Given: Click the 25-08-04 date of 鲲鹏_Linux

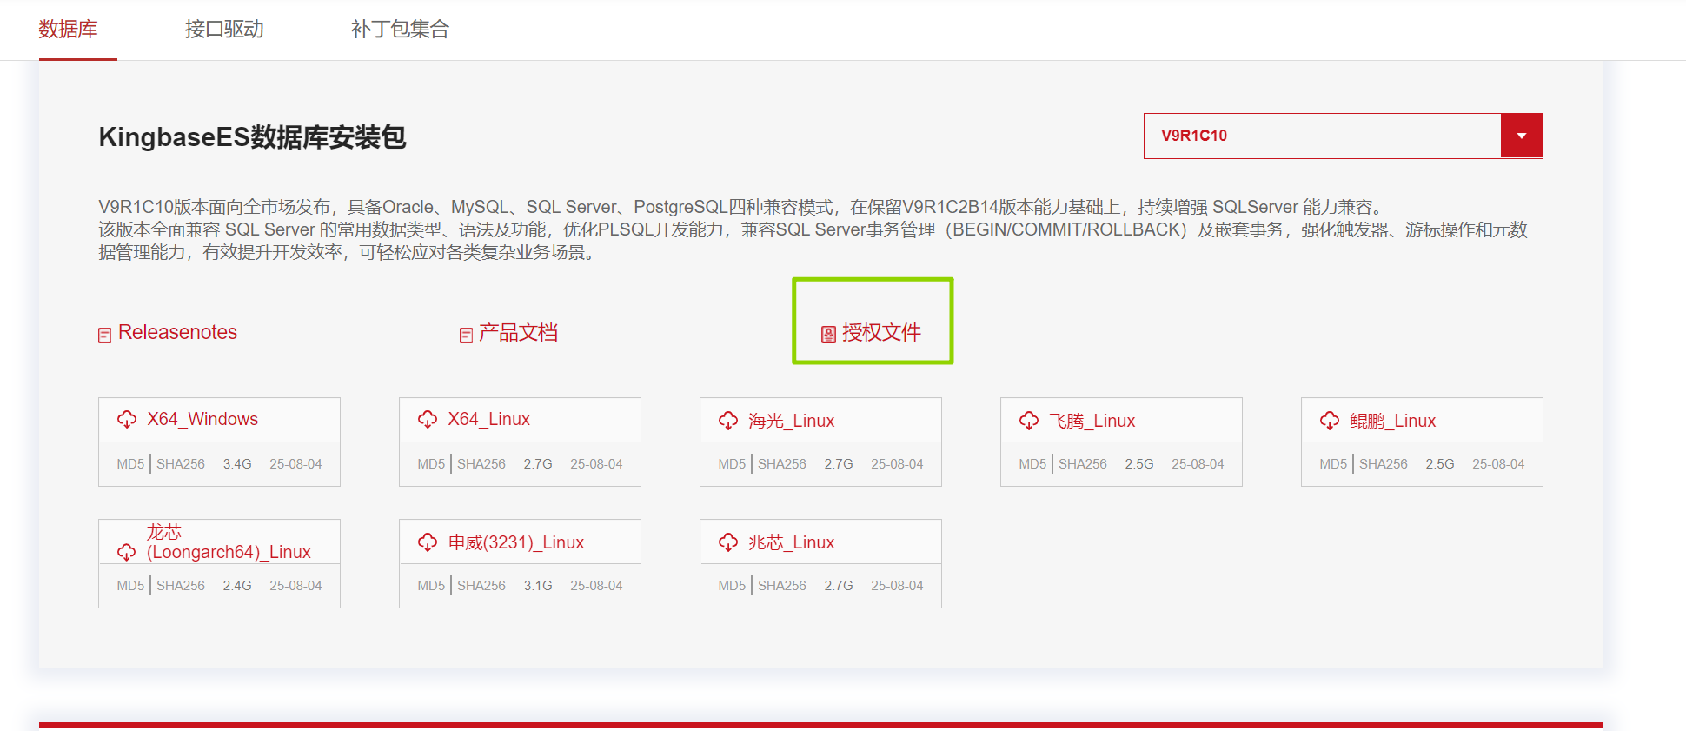Looking at the screenshot, I should [1498, 464].
